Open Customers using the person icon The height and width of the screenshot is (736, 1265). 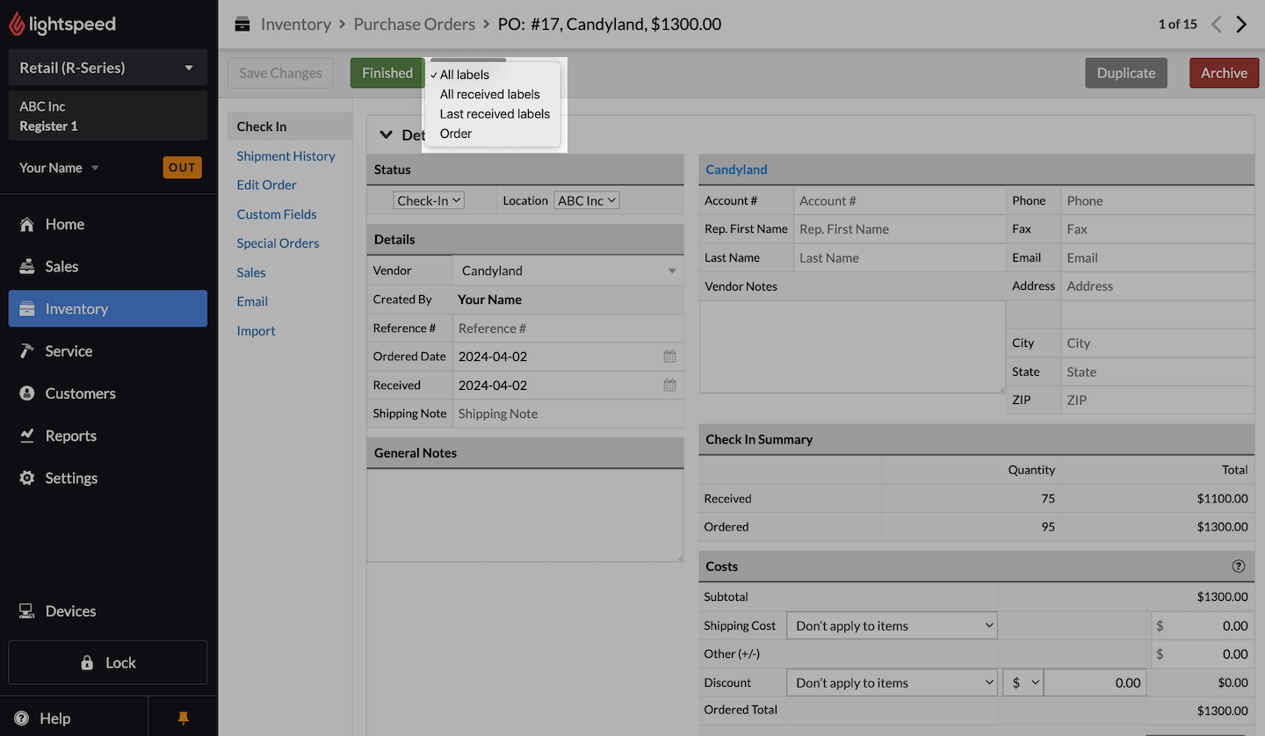[27, 393]
